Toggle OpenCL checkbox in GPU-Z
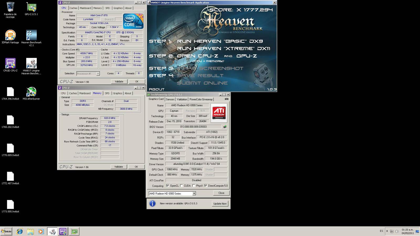This screenshot has width=420, height=236. pyautogui.click(x=167, y=186)
